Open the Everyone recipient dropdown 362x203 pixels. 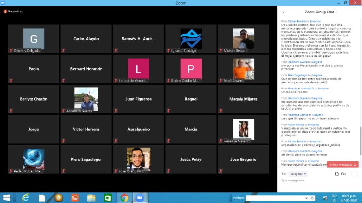coord(298,174)
